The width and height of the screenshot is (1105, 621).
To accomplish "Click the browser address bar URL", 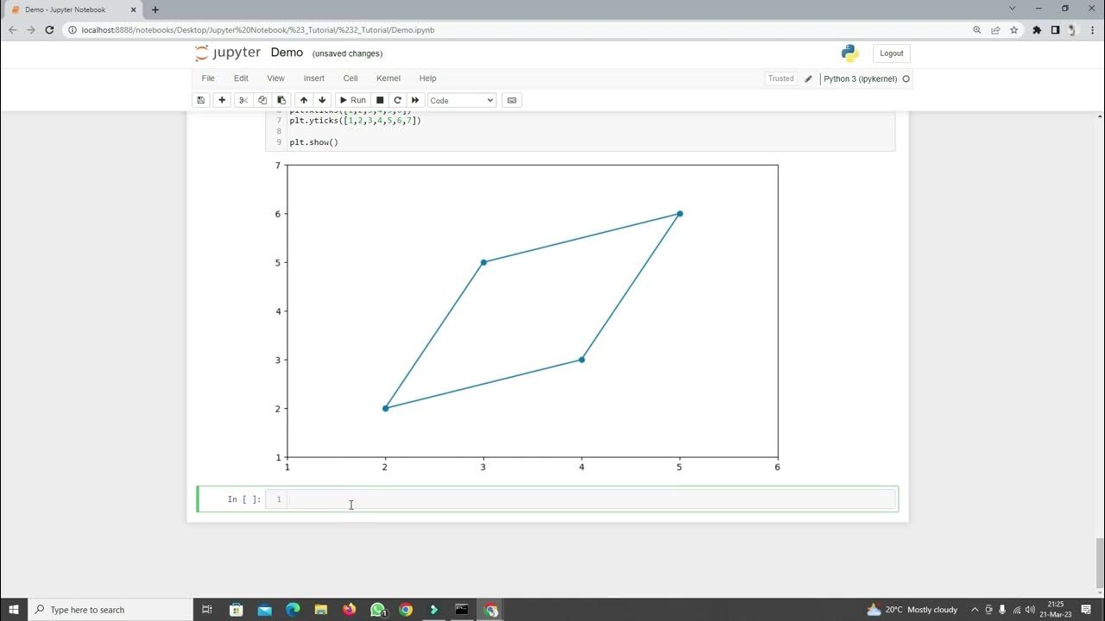I will coord(258,29).
